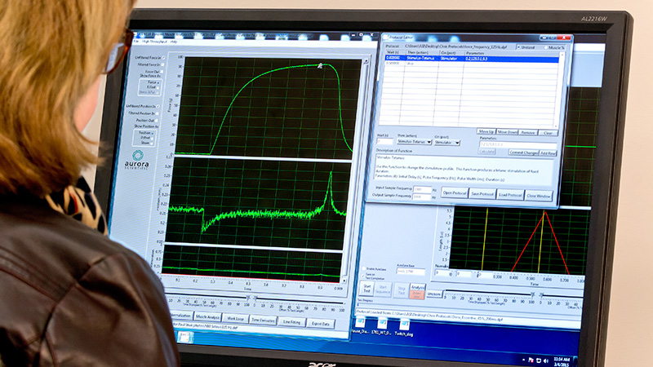Image resolution: width=653 pixels, height=367 pixels.
Task: Click the taskbar volume icon
Action: (x=545, y=360)
